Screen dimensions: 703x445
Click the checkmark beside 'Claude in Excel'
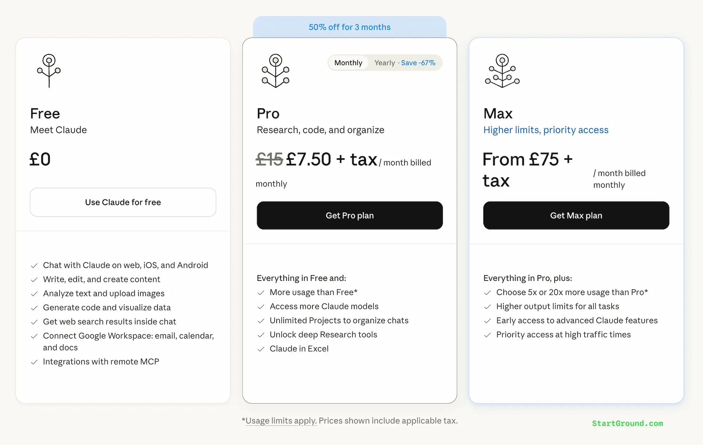point(261,349)
